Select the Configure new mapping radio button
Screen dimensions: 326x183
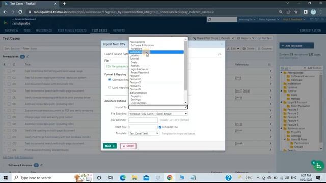pyautogui.click(x=110, y=80)
